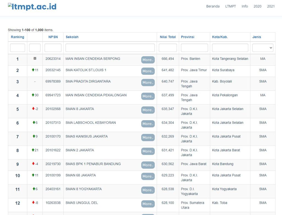Select school name MAN INSAN CENDEKIA SERPONG
The image size is (282, 215).
pyautogui.click(x=93, y=59)
